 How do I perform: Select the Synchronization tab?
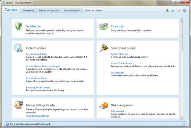coord(71,10)
